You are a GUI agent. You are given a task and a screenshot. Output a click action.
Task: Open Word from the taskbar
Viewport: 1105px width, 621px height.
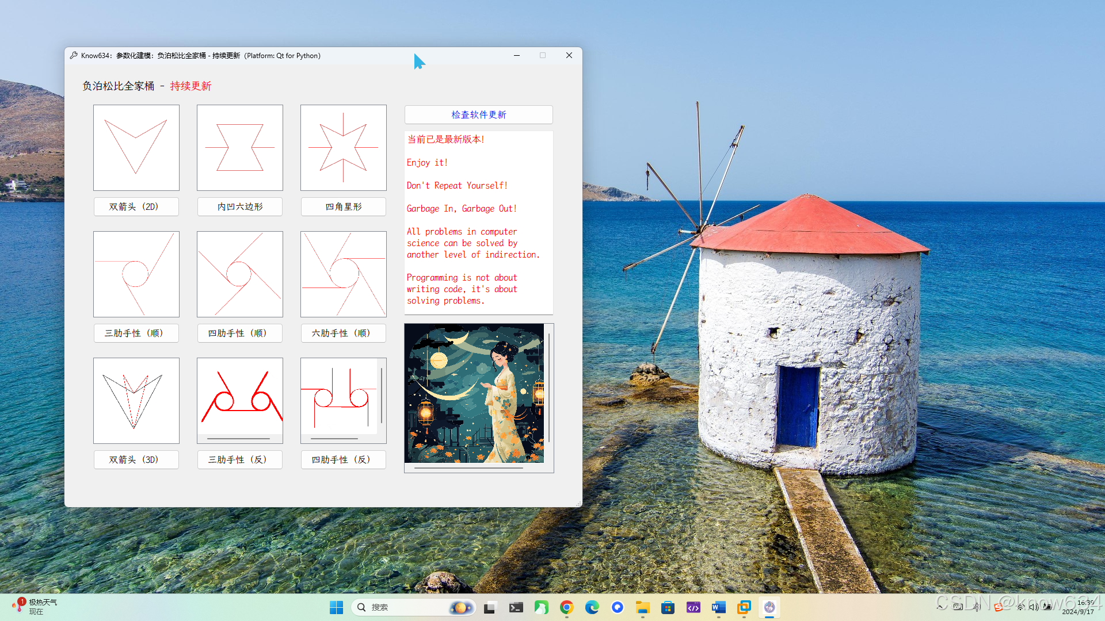[x=719, y=607]
